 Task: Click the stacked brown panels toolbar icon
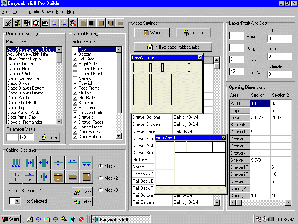coord(111,23)
